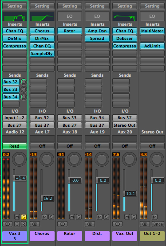Viewport: 166px width, 246px height.
Task: Mute the Rotor aux channel
Action: coord(72,217)
